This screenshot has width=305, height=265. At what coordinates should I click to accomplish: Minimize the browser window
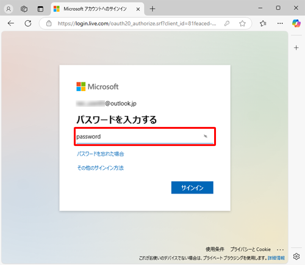pyautogui.click(x=260, y=8)
